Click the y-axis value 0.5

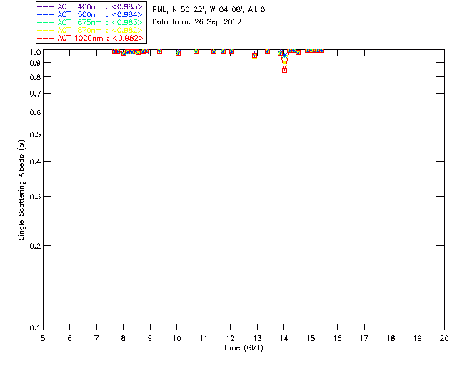pyautogui.click(x=35, y=135)
